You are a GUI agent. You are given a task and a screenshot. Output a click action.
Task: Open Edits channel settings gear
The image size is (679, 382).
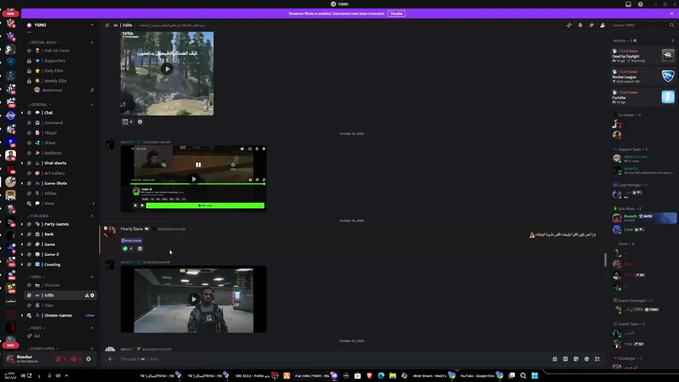point(92,296)
